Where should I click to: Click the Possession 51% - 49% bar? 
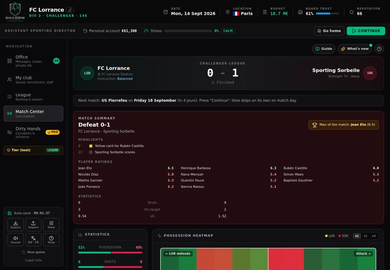110,252
